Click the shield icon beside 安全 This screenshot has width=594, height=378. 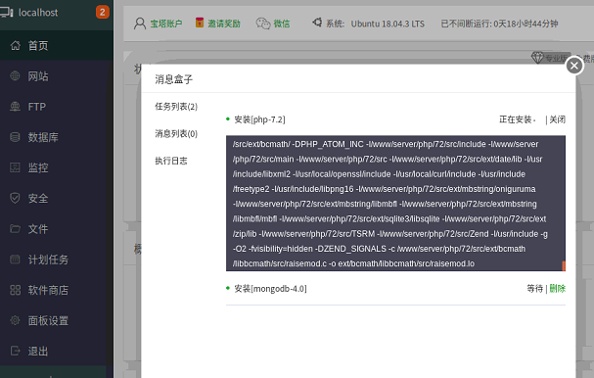pyautogui.click(x=15, y=198)
